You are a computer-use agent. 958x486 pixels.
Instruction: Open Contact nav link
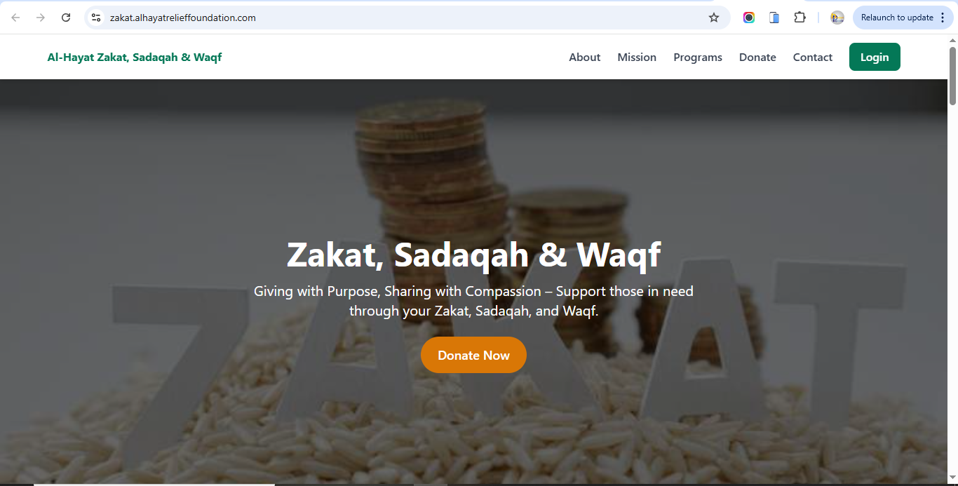pyautogui.click(x=813, y=58)
